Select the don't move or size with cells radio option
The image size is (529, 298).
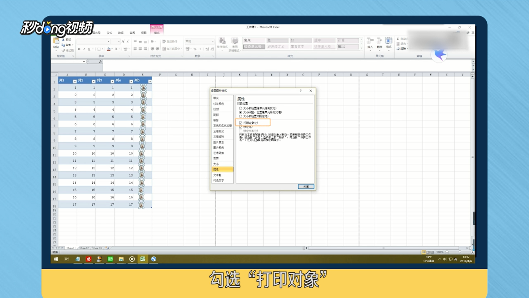(241, 116)
